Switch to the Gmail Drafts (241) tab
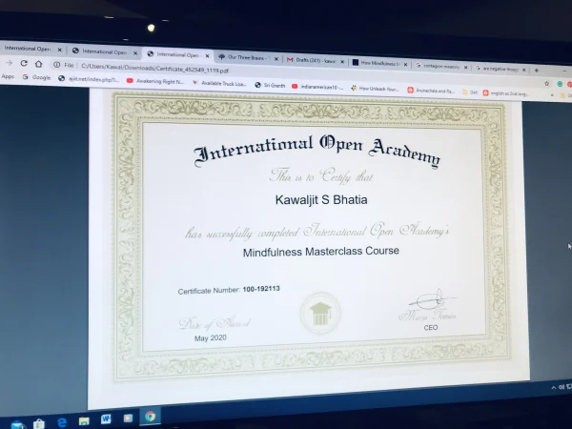572x429 pixels. pyautogui.click(x=316, y=61)
